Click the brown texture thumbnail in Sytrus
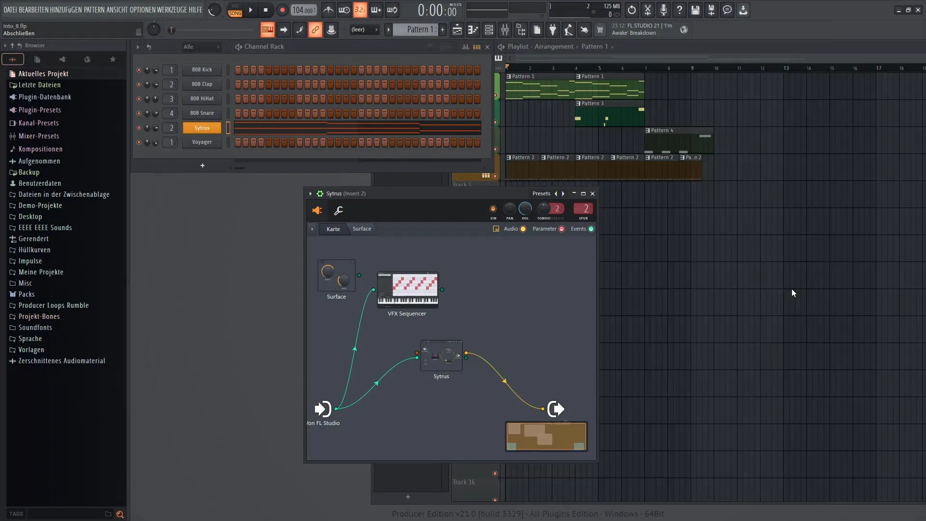Screen dimensions: 926x521 (x=545, y=436)
